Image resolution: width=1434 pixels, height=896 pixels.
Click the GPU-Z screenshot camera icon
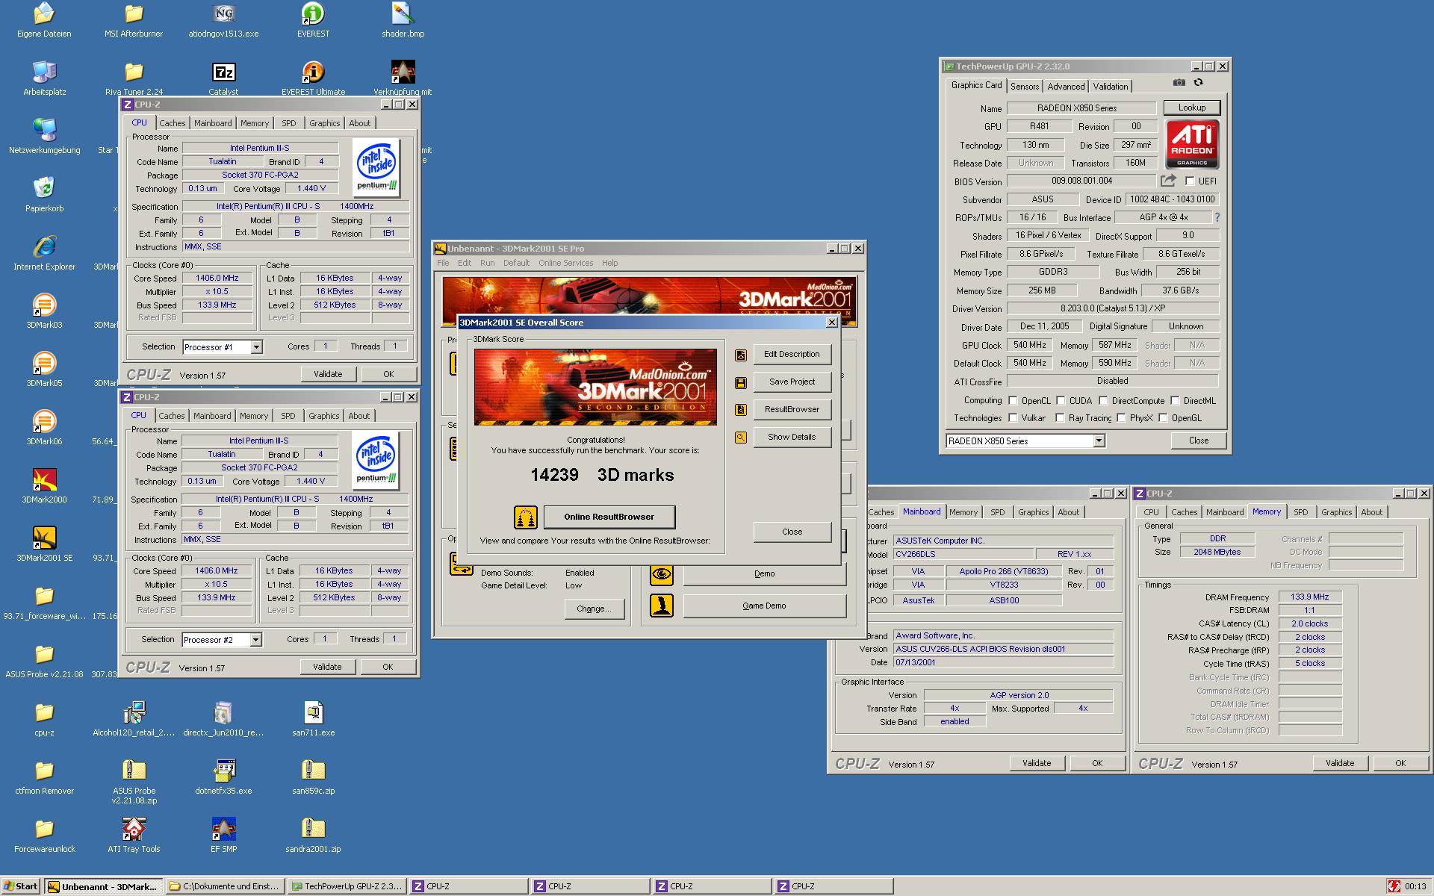[1179, 83]
